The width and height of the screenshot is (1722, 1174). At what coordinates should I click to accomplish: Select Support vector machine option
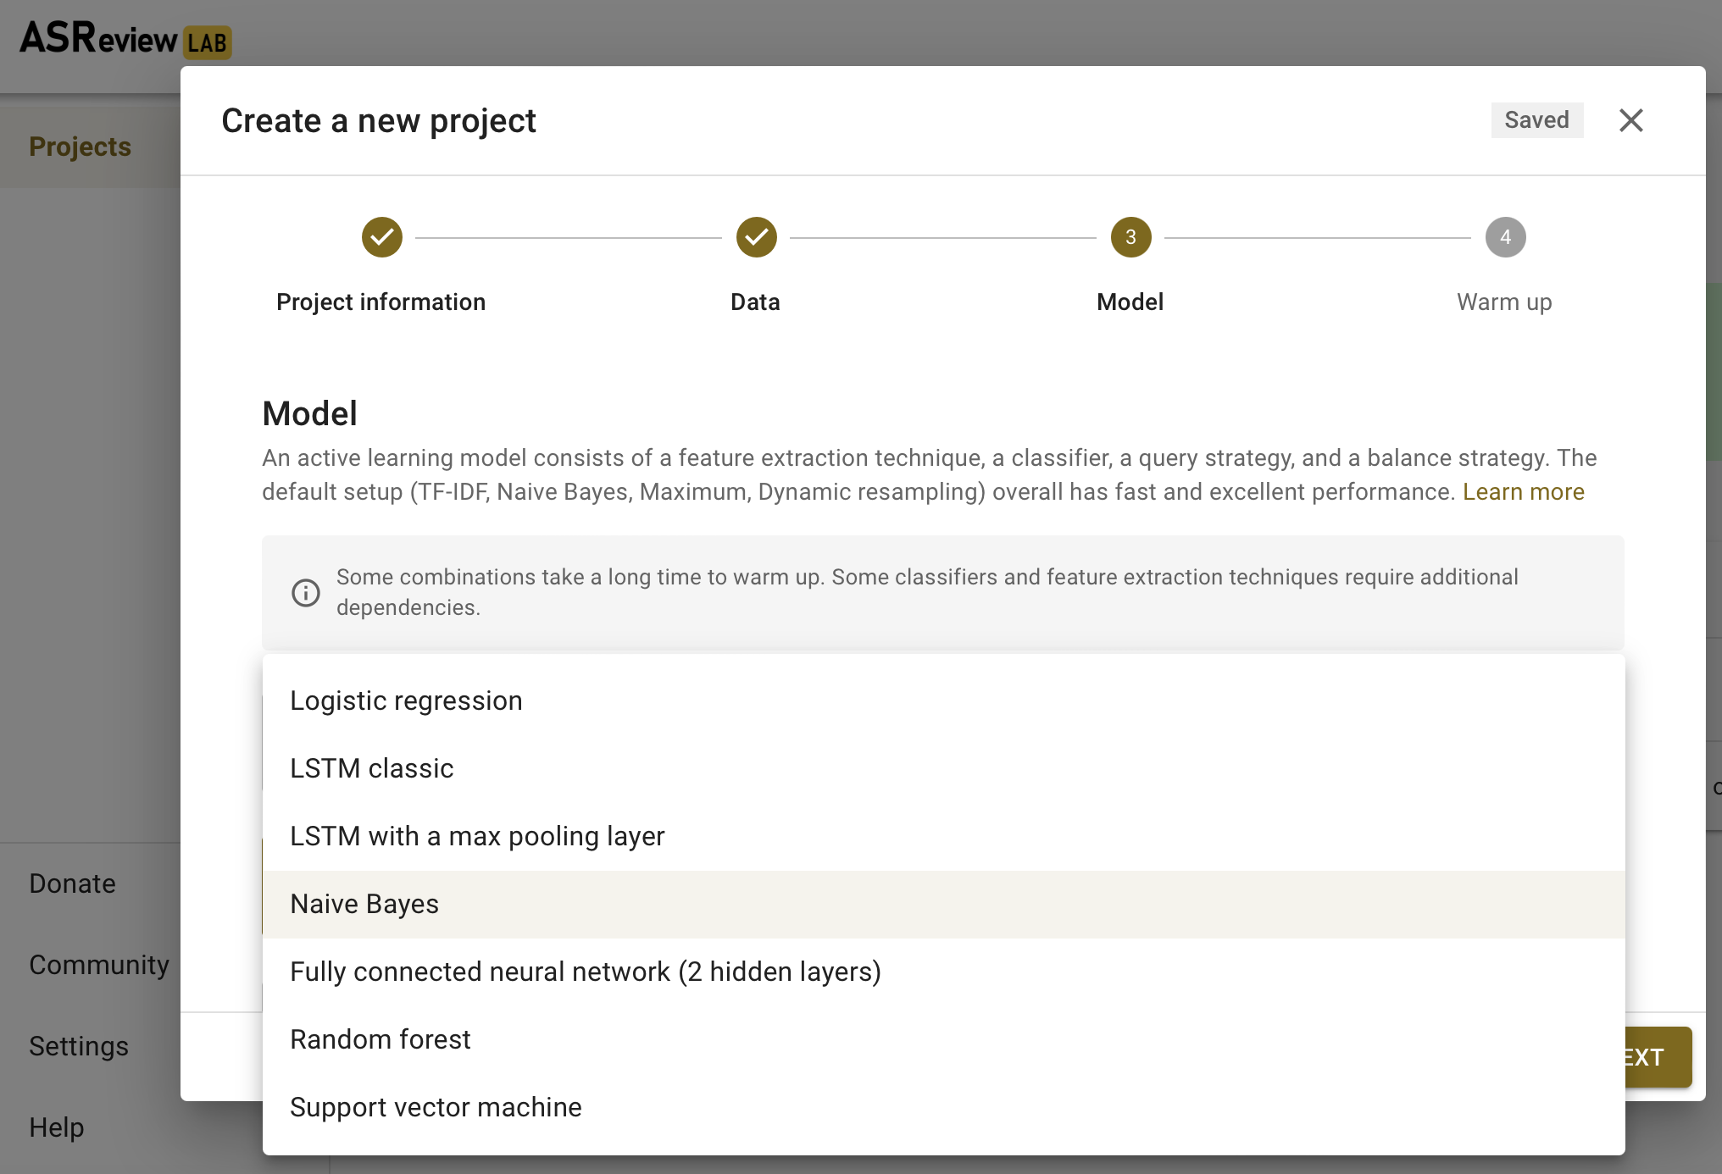pyautogui.click(x=436, y=1107)
